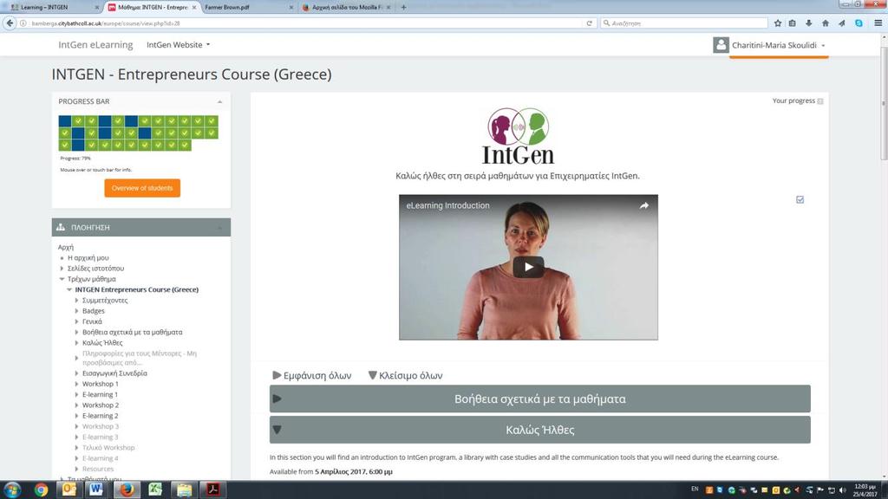Expand the Βοήθεια σχετικά με τα μαθήματα section
This screenshot has width=888, height=499.
point(539,399)
